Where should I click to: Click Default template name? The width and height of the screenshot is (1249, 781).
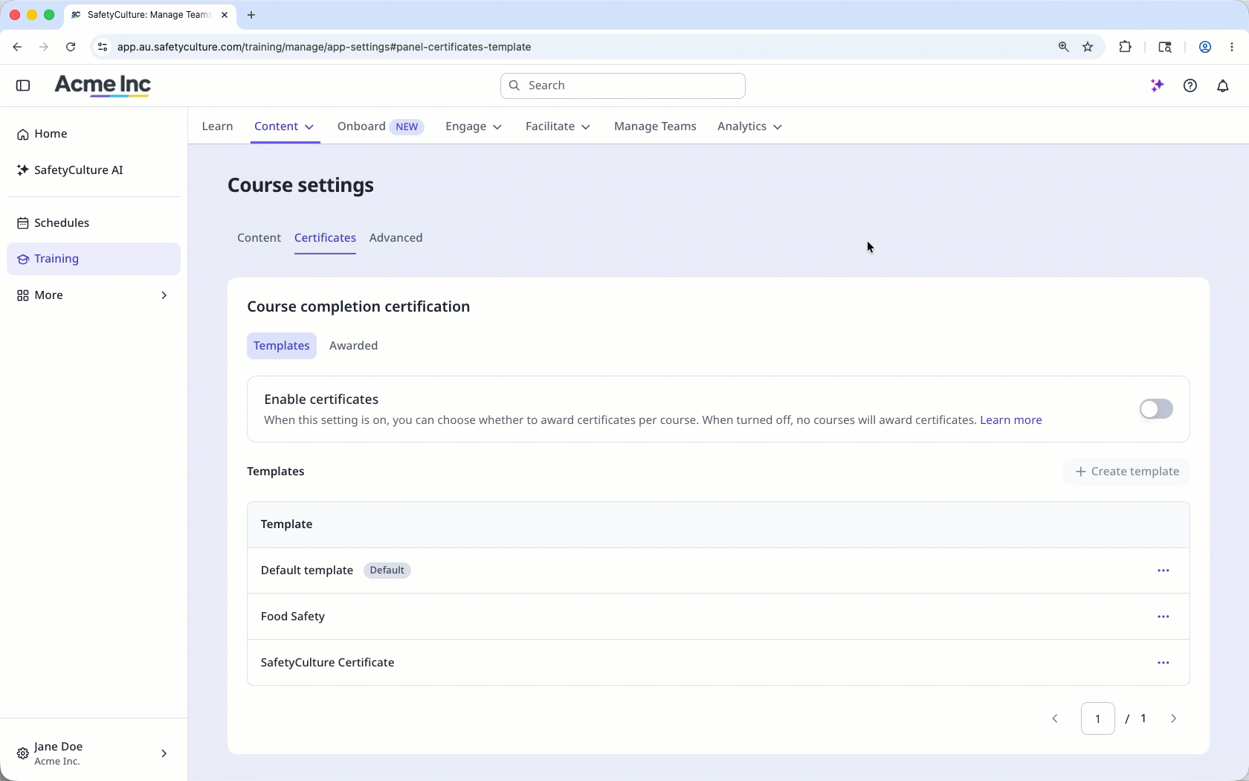point(307,571)
